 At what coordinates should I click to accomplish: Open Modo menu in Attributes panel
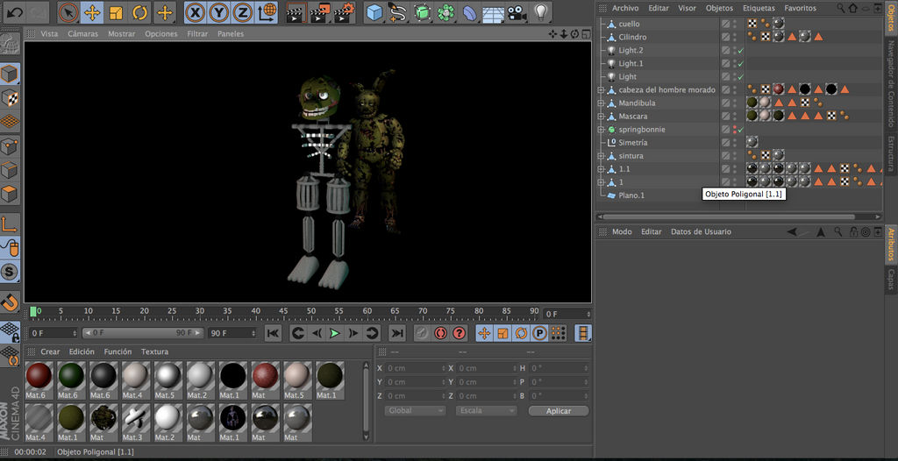pos(622,232)
